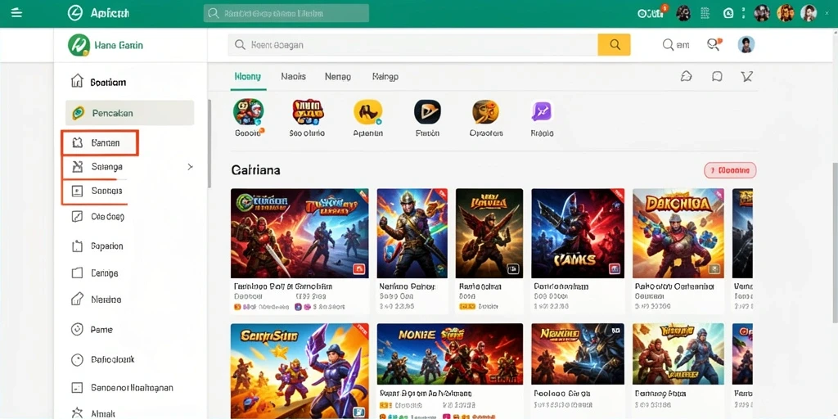Click the Ceringe sidebar icon

tap(77, 273)
